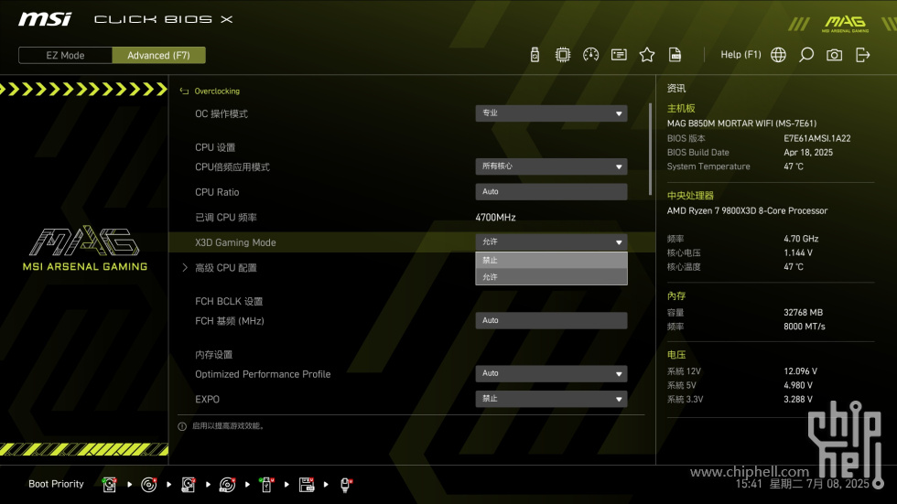Select the CD/DVD disc boot device icon
Image resolution: width=897 pixels, height=504 pixels.
click(x=148, y=485)
